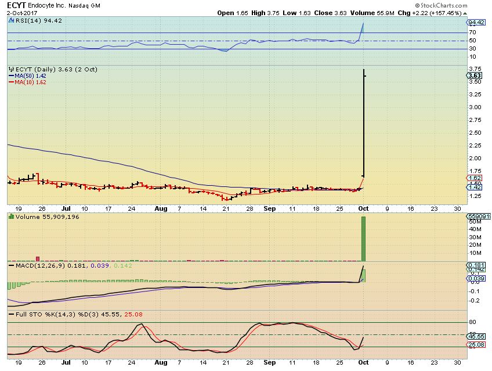
Task: Click the Close 3.63 header value
Action: click(330, 13)
